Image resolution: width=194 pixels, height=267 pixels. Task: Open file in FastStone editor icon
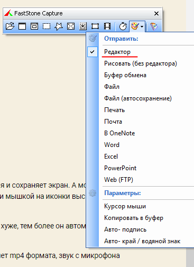point(10,26)
